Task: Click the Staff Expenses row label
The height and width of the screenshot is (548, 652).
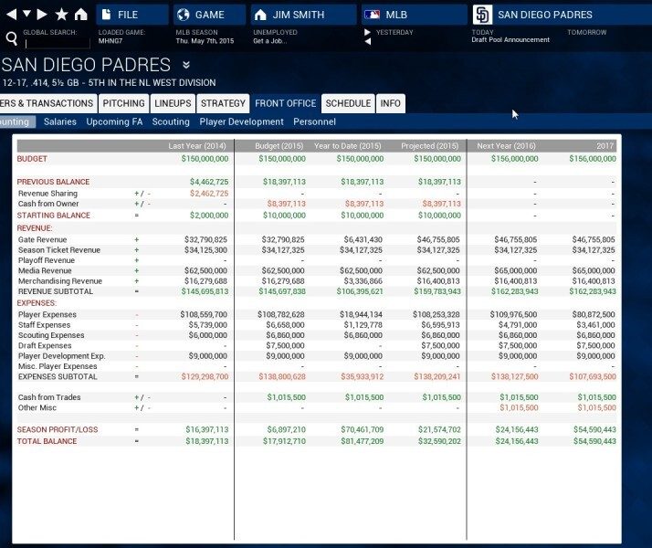Action: pyautogui.click(x=44, y=325)
